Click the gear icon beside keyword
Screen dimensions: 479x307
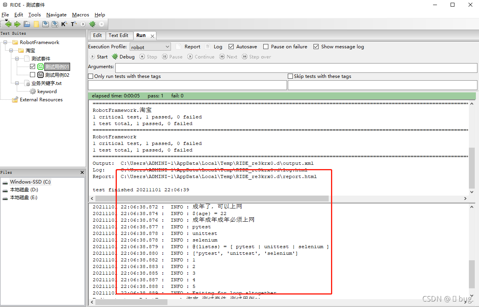point(33,91)
